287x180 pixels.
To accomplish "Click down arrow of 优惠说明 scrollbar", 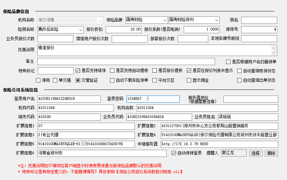I will coord(274,53).
